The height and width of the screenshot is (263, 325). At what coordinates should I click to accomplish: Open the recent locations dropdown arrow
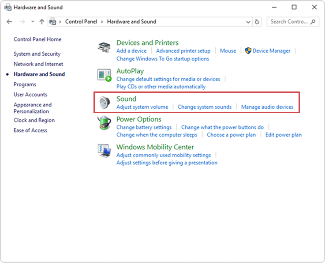33,21
